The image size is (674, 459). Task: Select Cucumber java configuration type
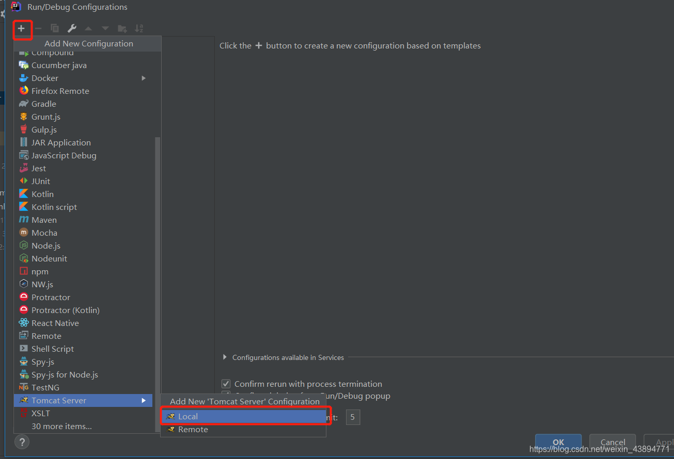click(83, 65)
